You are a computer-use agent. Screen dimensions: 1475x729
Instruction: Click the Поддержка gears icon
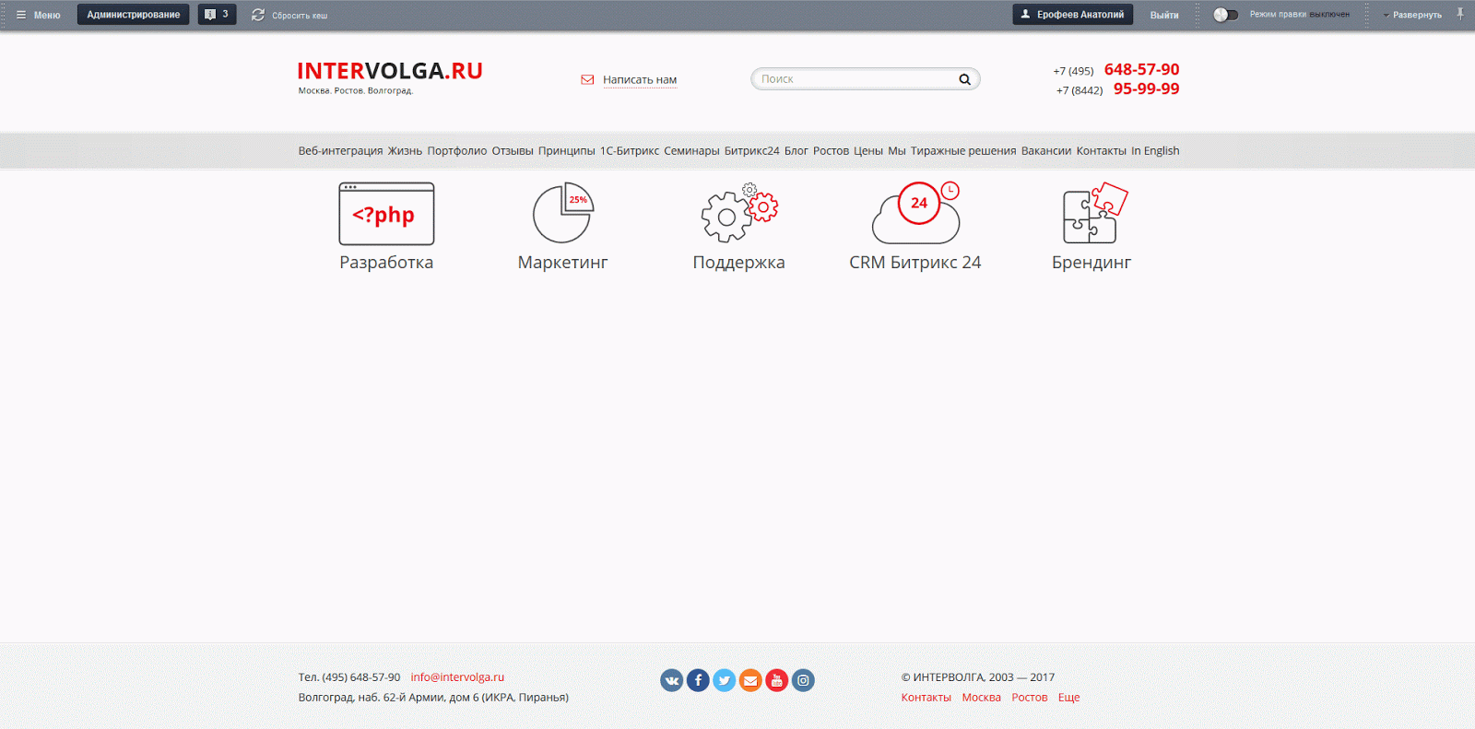tap(738, 213)
